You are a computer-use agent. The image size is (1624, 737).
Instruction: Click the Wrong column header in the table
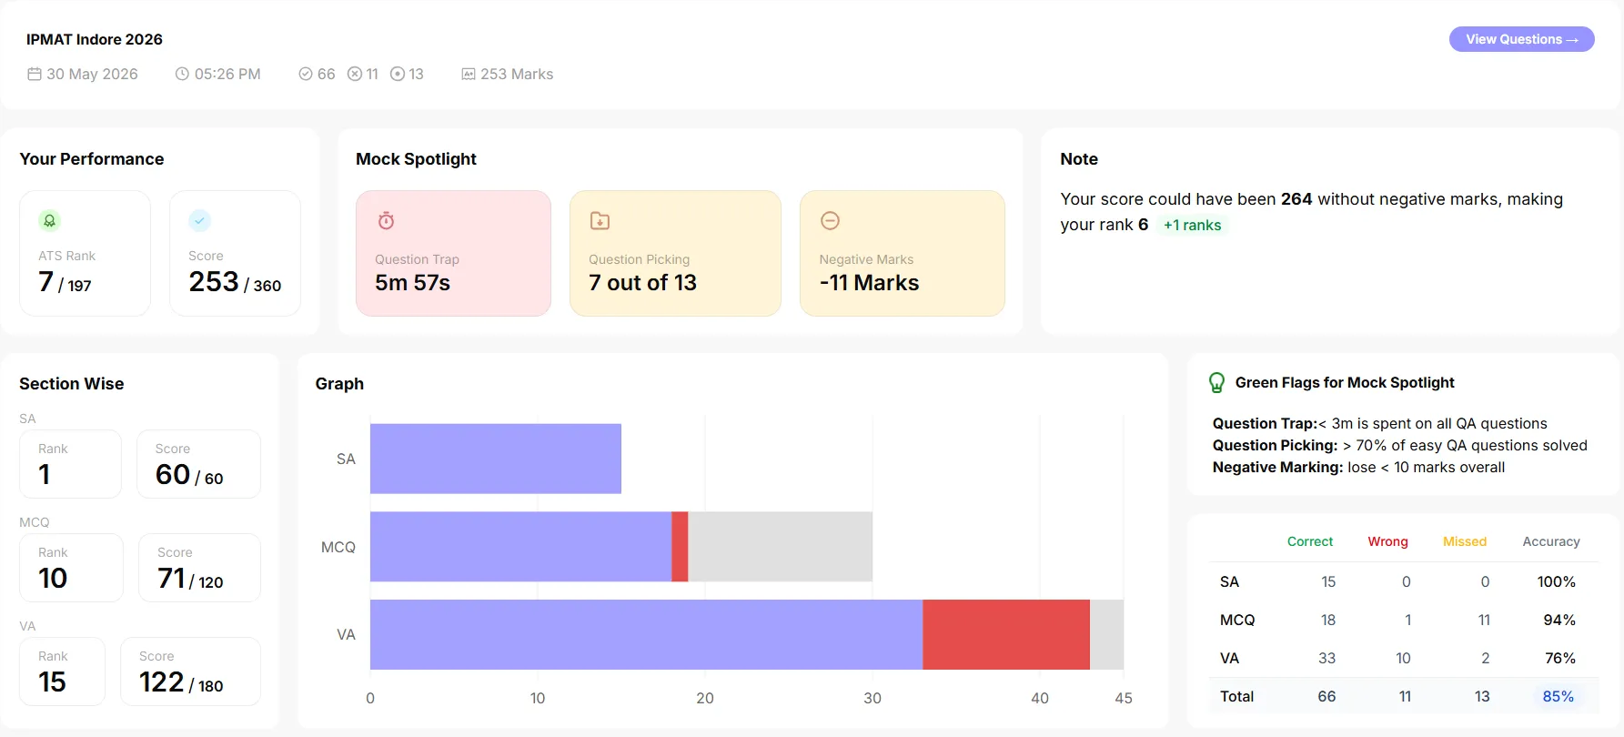click(1388, 541)
